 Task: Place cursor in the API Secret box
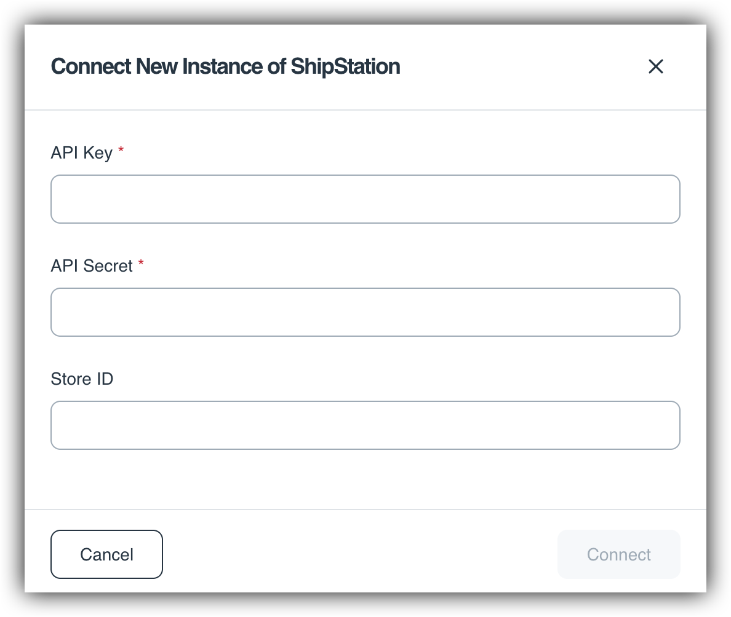click(x=365, y=312)
